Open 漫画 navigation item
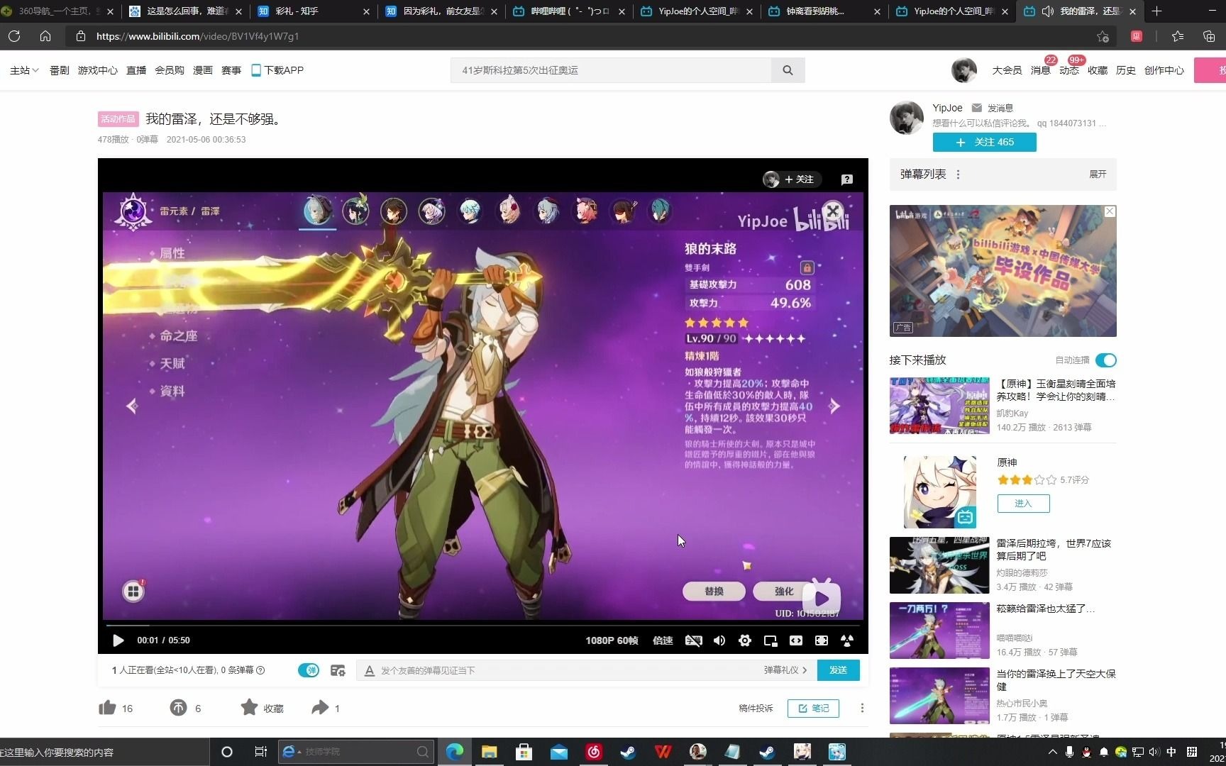 pos(203,70)
